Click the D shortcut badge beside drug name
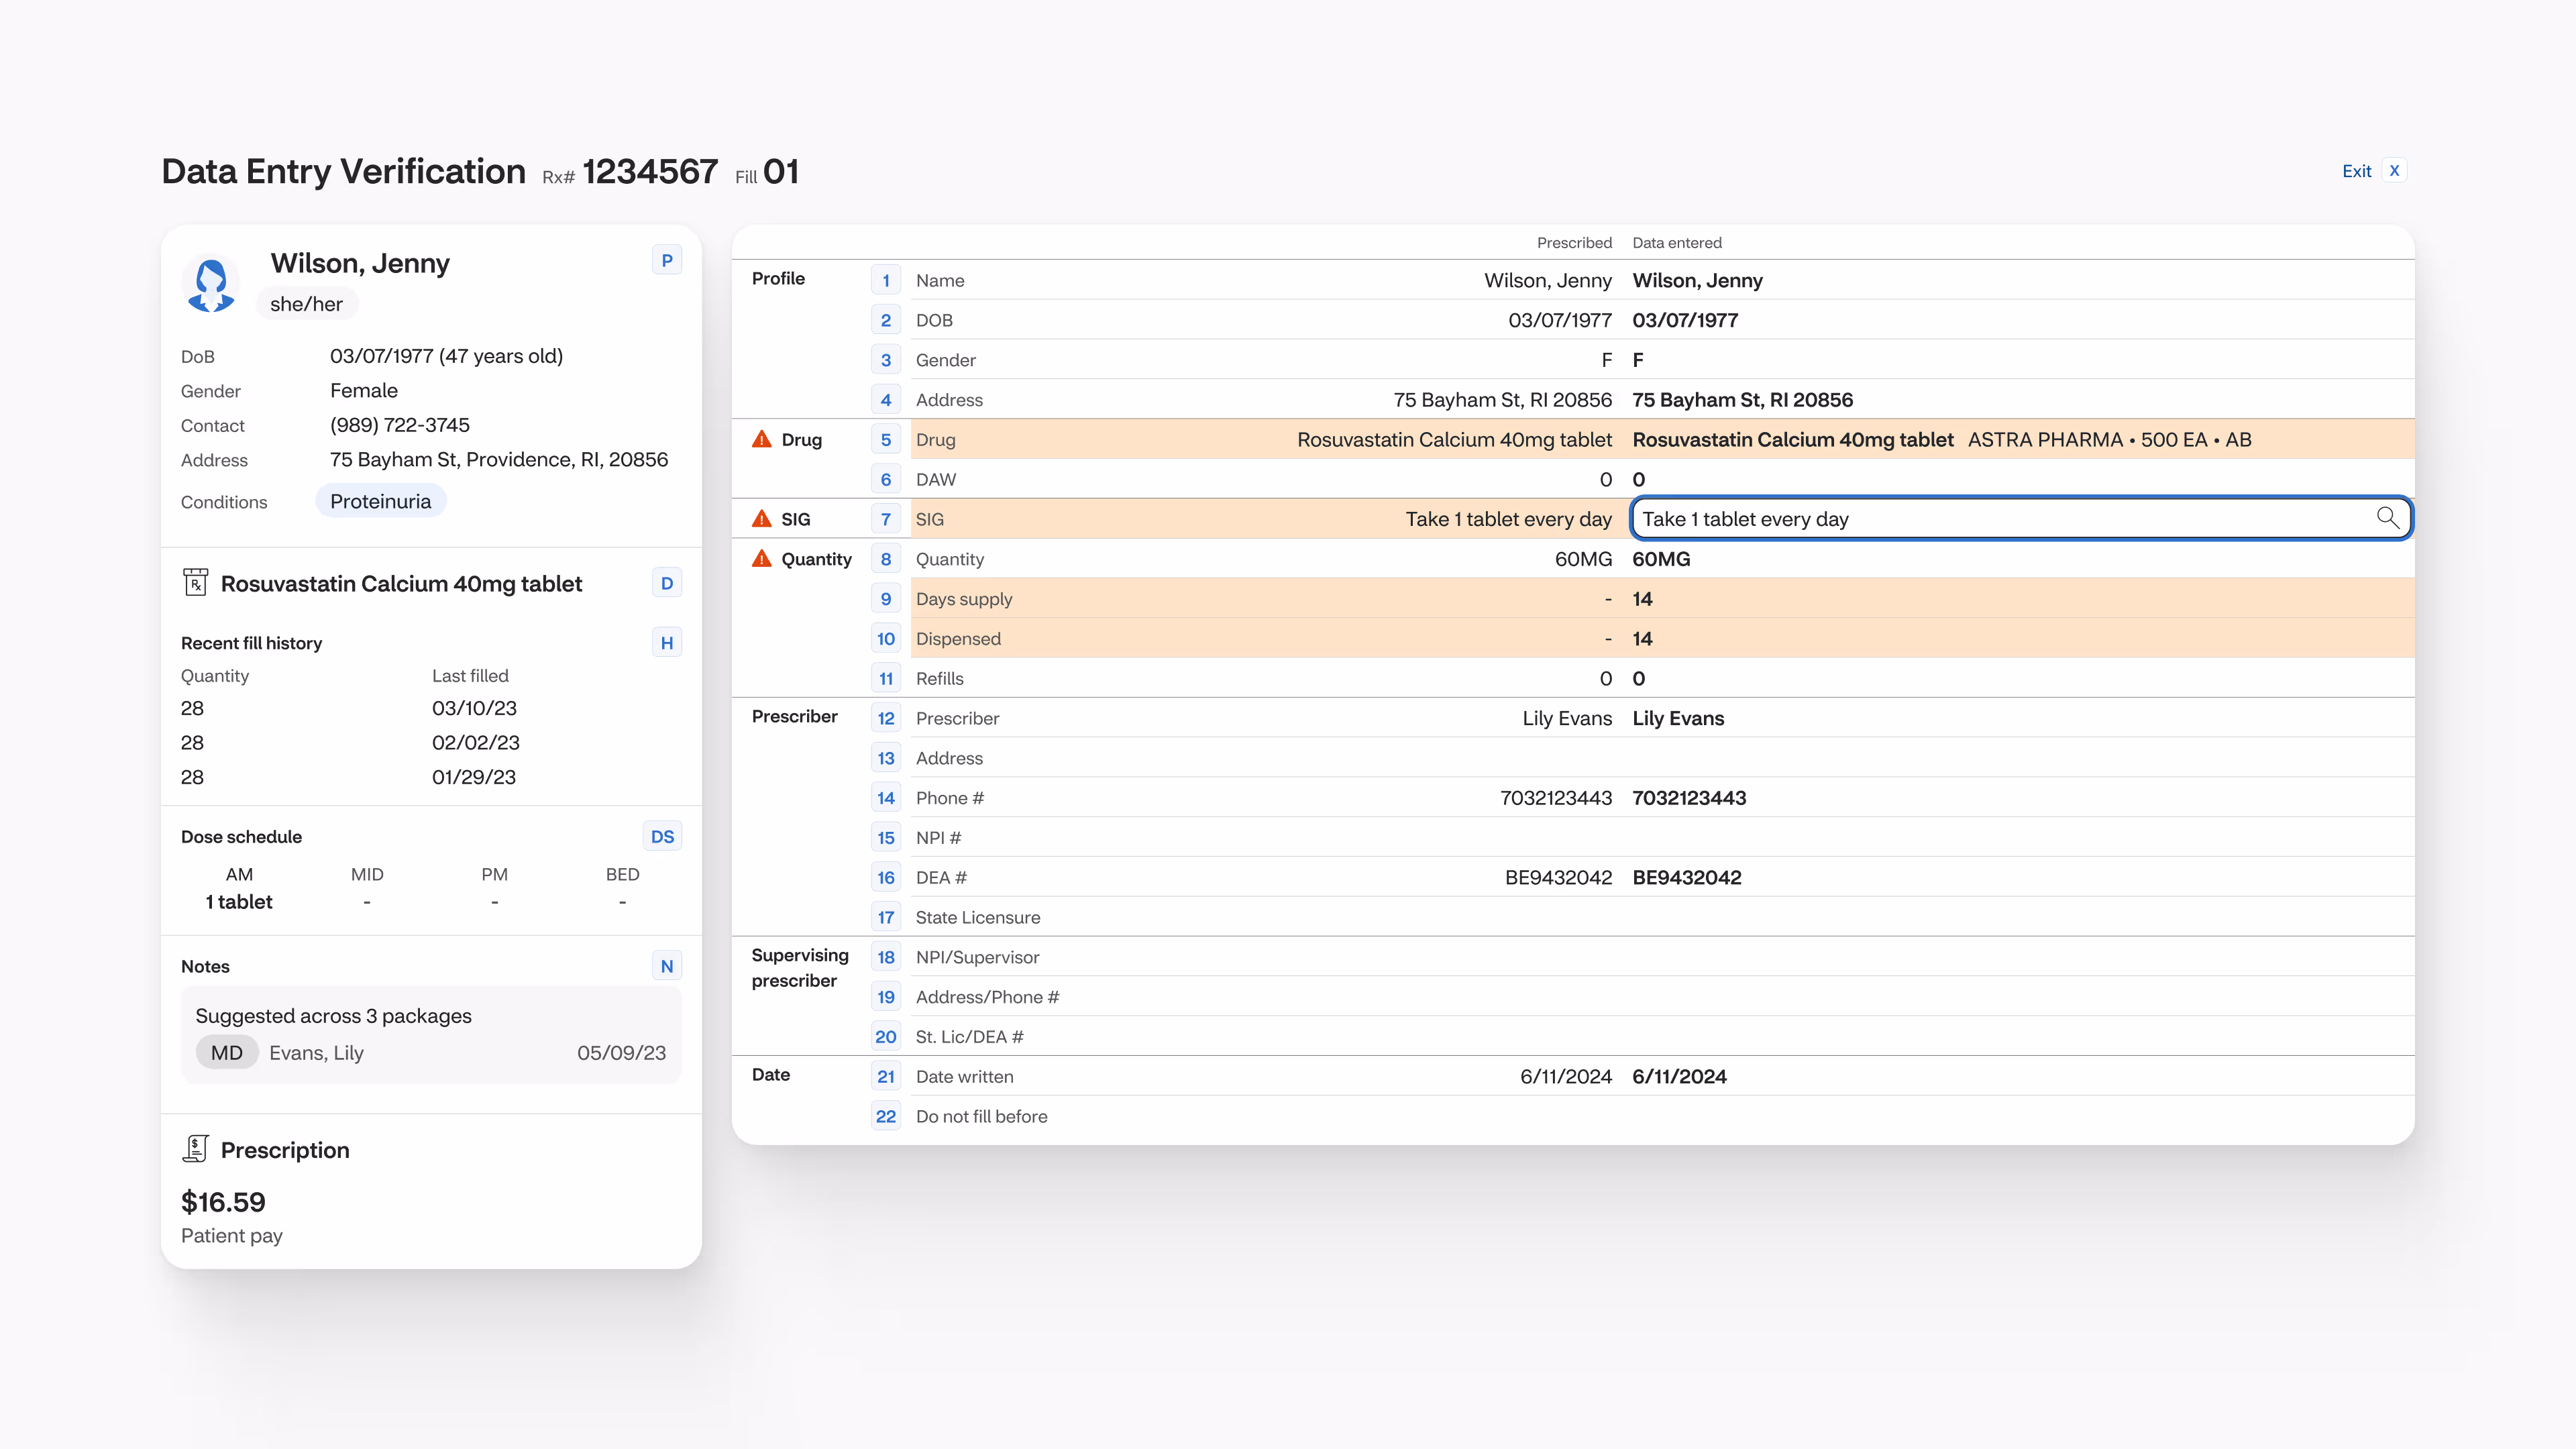 tap(666, 583)
